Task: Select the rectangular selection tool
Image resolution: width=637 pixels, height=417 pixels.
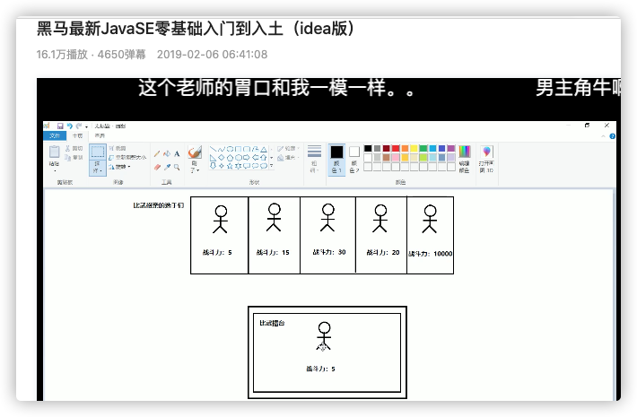Action: tap(98, 152)
